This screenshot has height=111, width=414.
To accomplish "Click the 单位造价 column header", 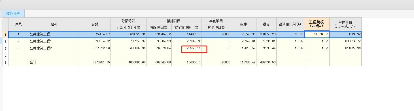I will [x=345, y=24].
